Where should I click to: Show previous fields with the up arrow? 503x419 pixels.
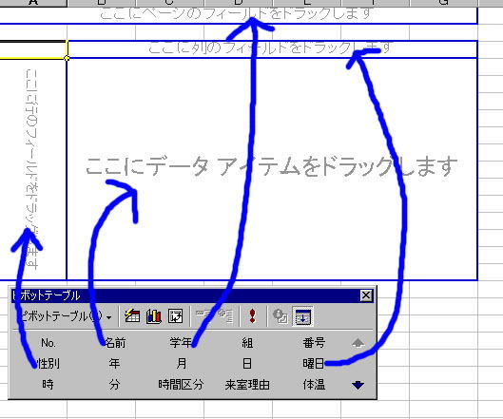[358, 343]
